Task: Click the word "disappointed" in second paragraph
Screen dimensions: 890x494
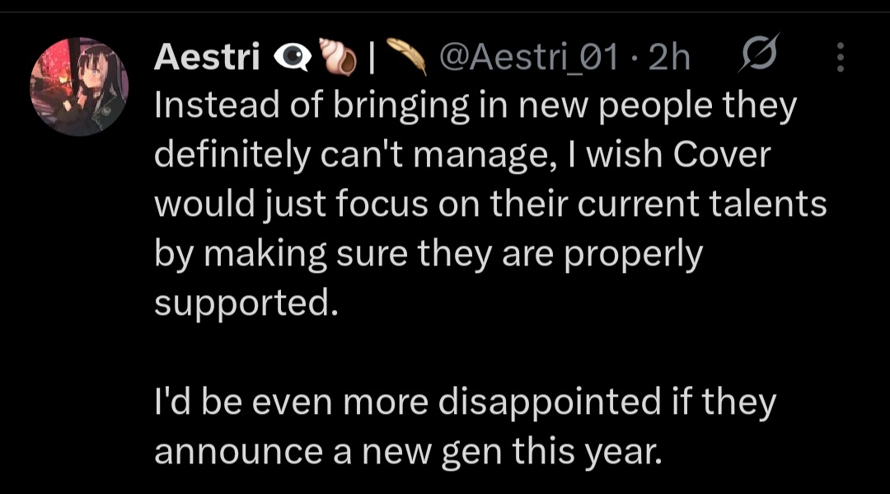Action: coord(550,402)
